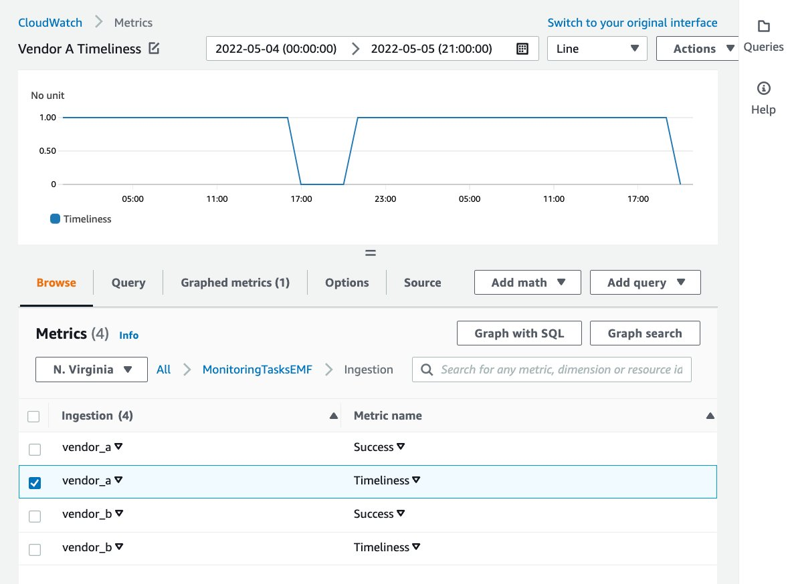This screenshot has width=788, height=584.
Task: Check the vendor_b Success metric checkbox
Action: pyautogui.click(x=34, y=516)
